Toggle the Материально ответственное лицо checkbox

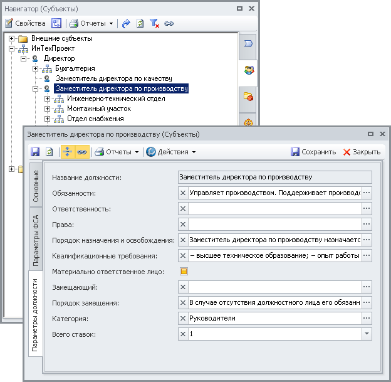tap(184, 272)
